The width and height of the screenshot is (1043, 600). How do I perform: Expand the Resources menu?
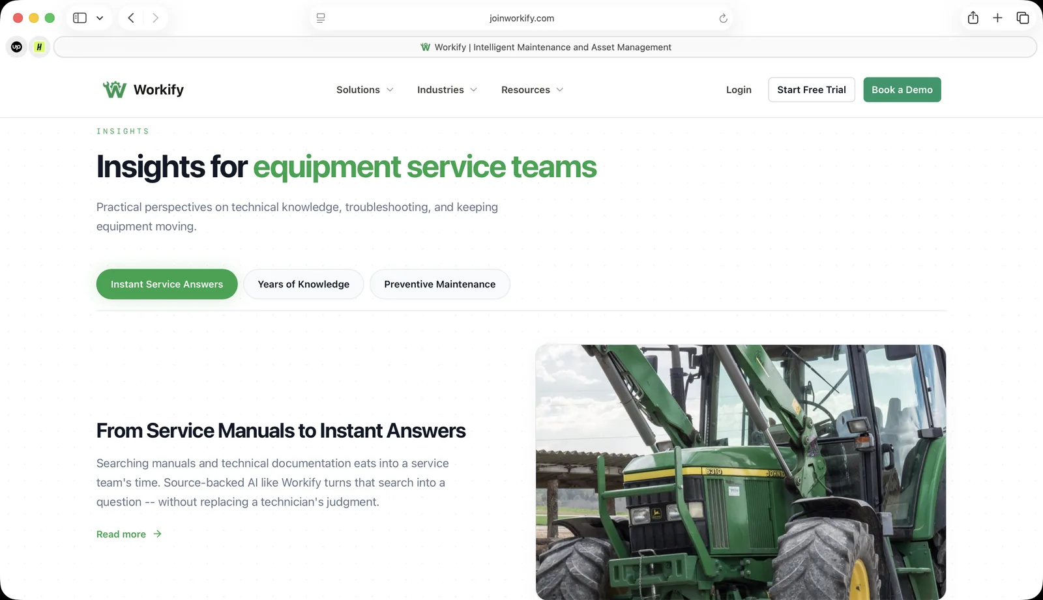pos(532,90)
